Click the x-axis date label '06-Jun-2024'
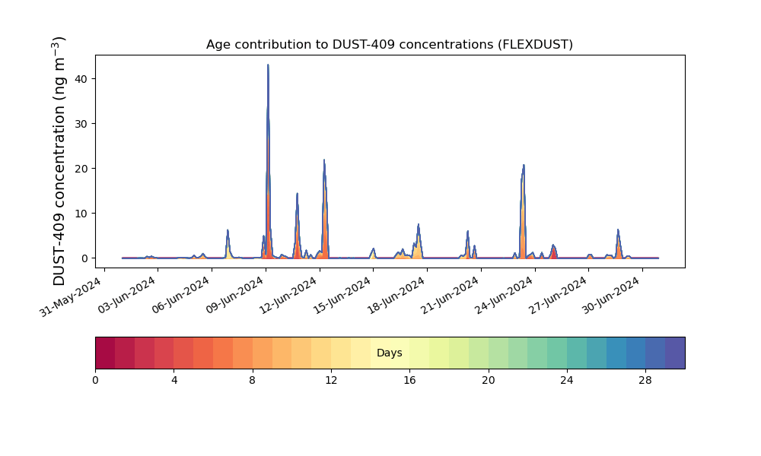The width and height of the screenshot is (761, 456). pos(182,295)
